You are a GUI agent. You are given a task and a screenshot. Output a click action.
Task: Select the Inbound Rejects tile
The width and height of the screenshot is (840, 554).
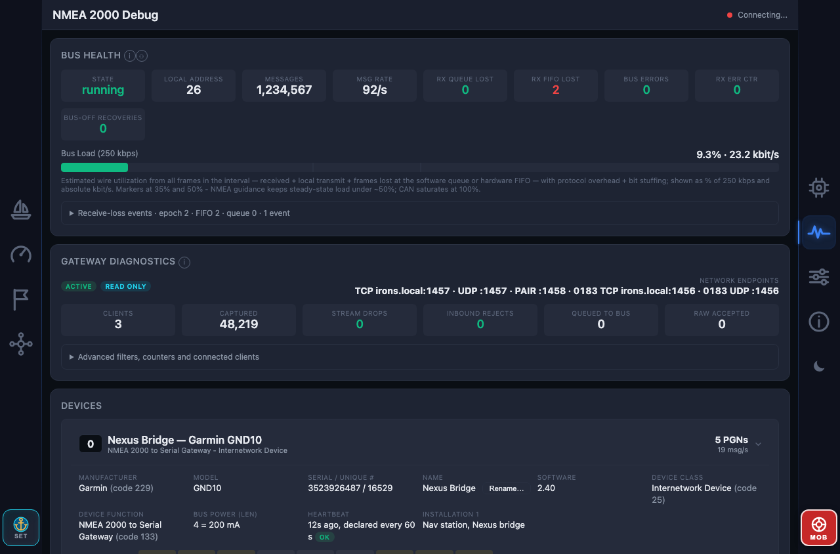click(480, 320)
